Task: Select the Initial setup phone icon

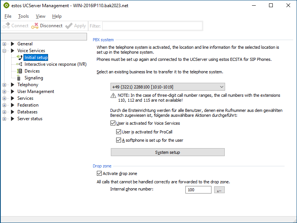Action: (20, 57)
